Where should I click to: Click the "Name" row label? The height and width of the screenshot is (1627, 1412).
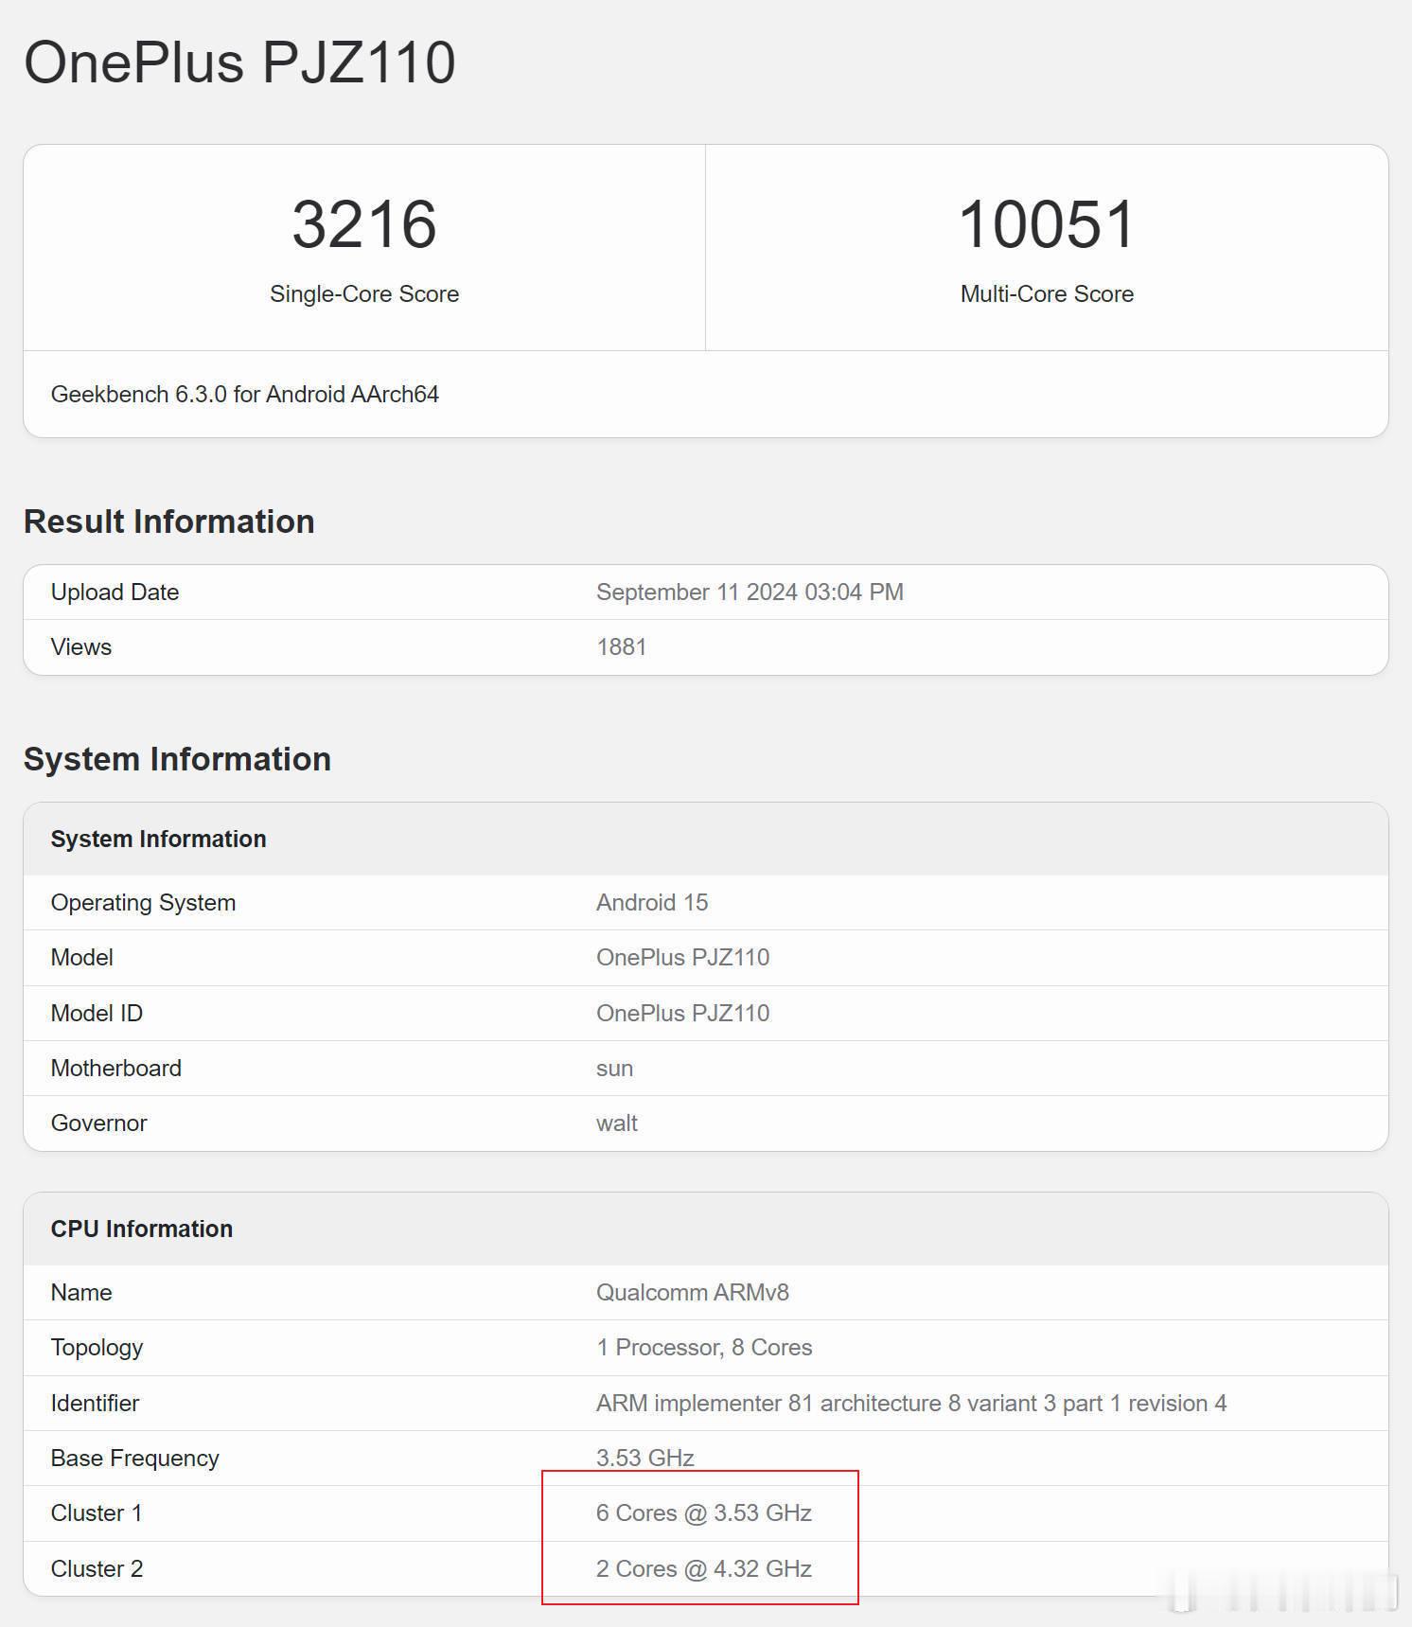tap(81, 1292)
